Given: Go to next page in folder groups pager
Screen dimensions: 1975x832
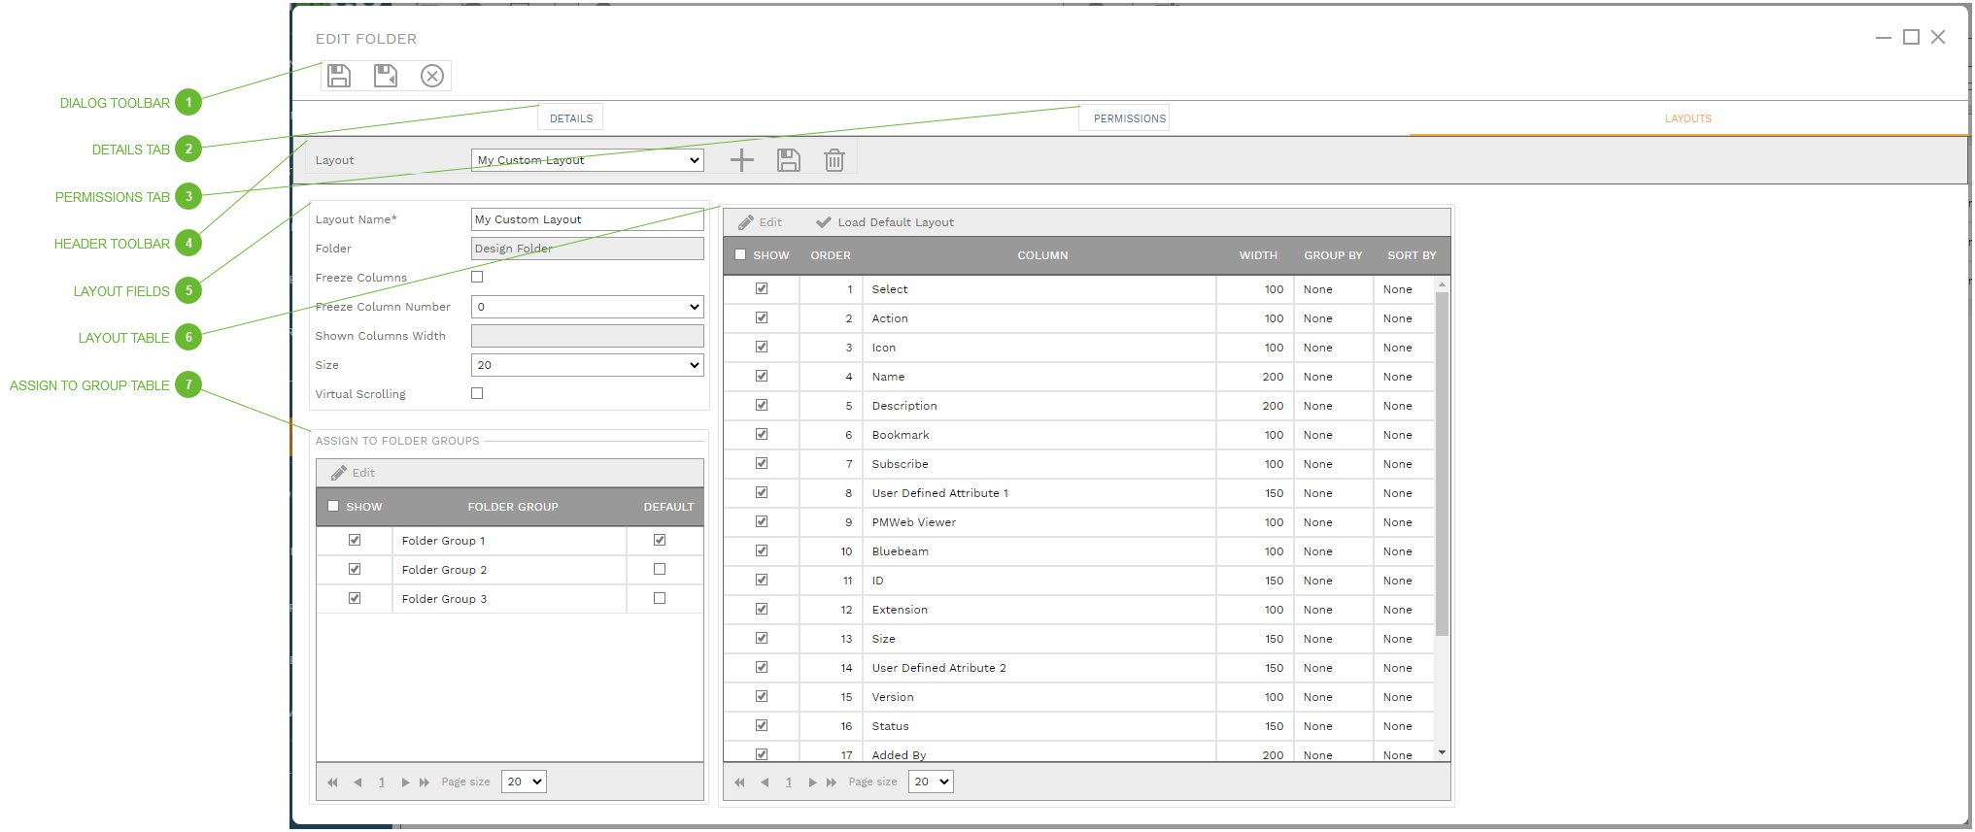Looking at the screenshot, I should pos(405,782).
